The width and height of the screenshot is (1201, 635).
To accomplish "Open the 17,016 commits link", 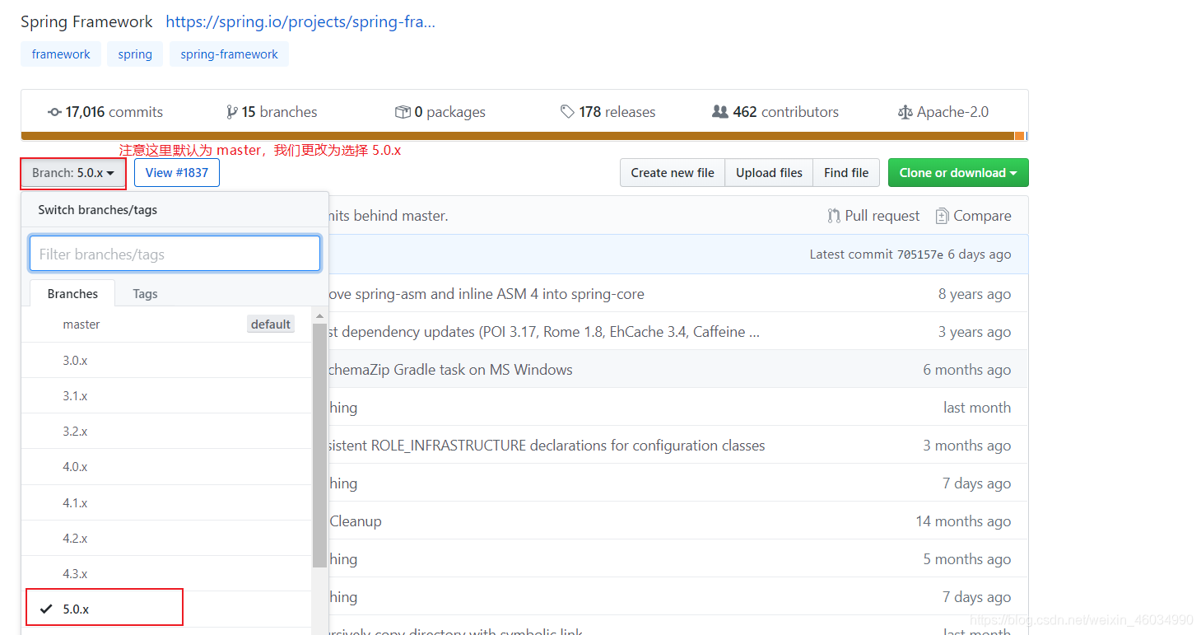I will (105, 112).
